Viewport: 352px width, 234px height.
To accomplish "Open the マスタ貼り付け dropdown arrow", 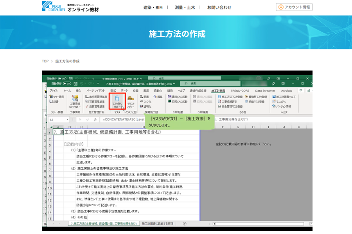I will pyautogui.click(x=120, y=106).
